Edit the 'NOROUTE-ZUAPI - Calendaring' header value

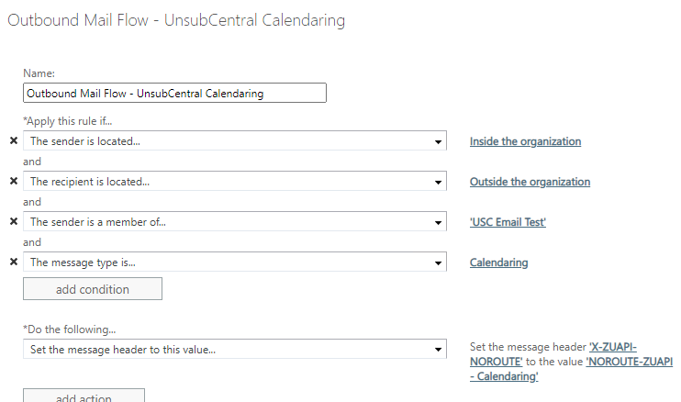pos(629,362)
